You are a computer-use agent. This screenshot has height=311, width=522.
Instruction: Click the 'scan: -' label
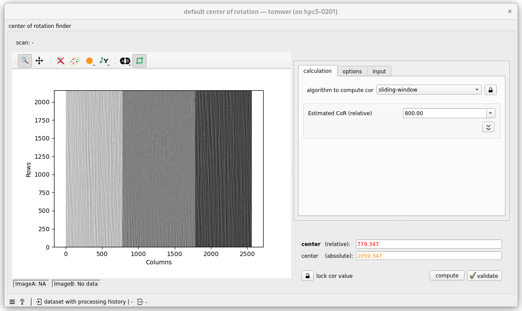(25, 43)
